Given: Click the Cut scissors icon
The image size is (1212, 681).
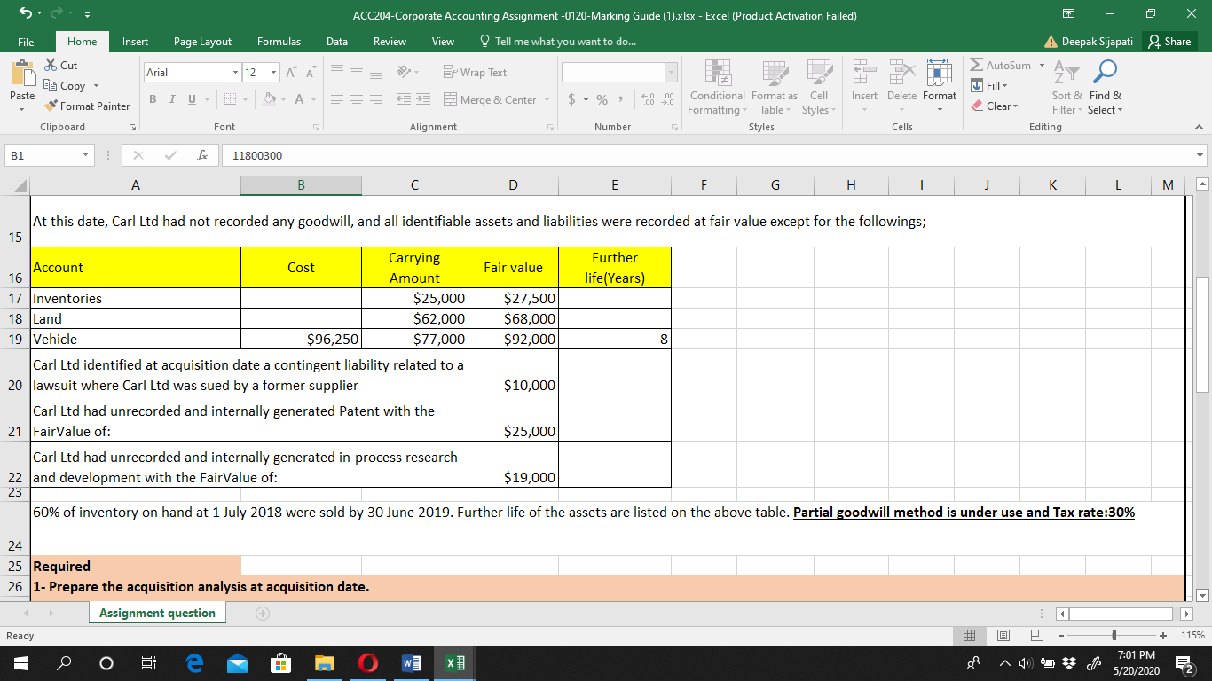Looking at the screenshot, I should (x=50, y=66).
